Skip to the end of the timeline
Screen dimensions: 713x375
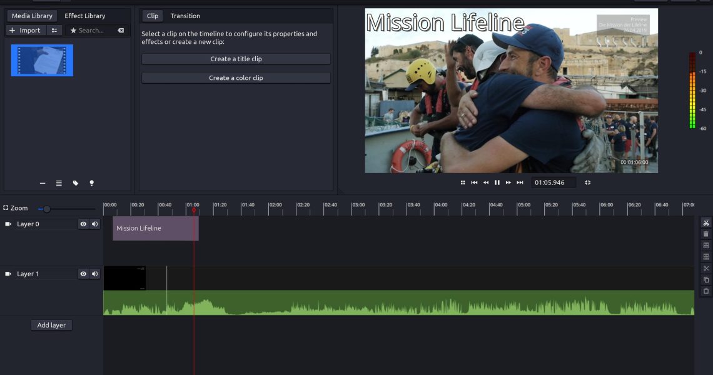tap(520, 182)
